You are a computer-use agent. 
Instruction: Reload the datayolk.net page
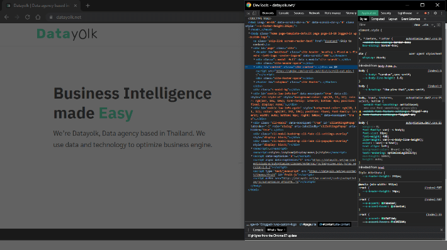[27, 17]
